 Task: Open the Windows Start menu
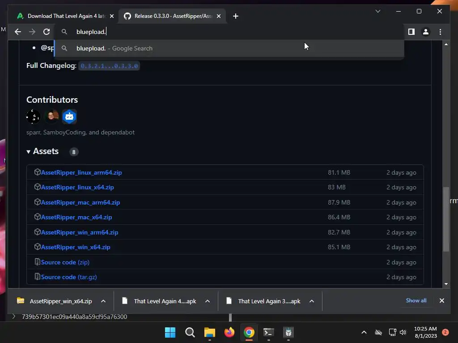(170, 332)
